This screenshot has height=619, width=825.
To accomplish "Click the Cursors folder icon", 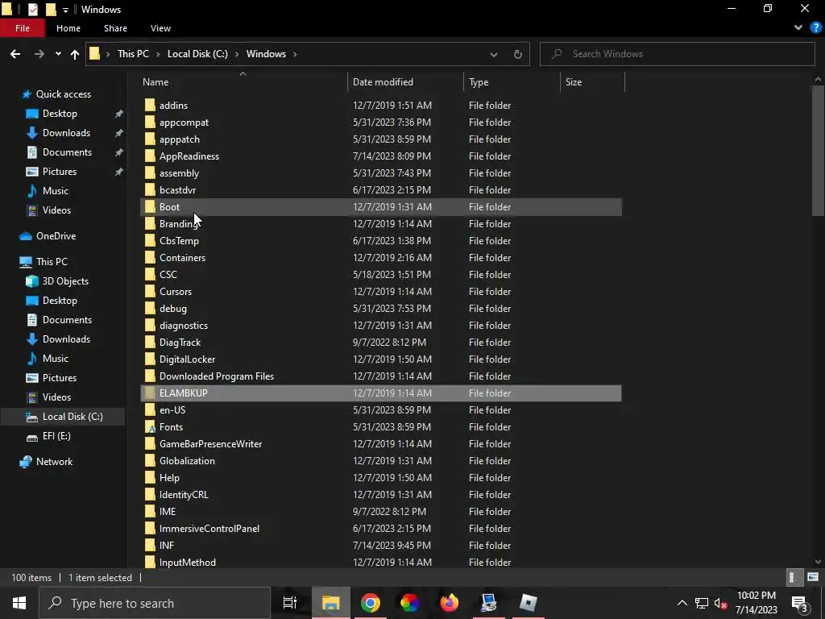I will coord(150,292).
